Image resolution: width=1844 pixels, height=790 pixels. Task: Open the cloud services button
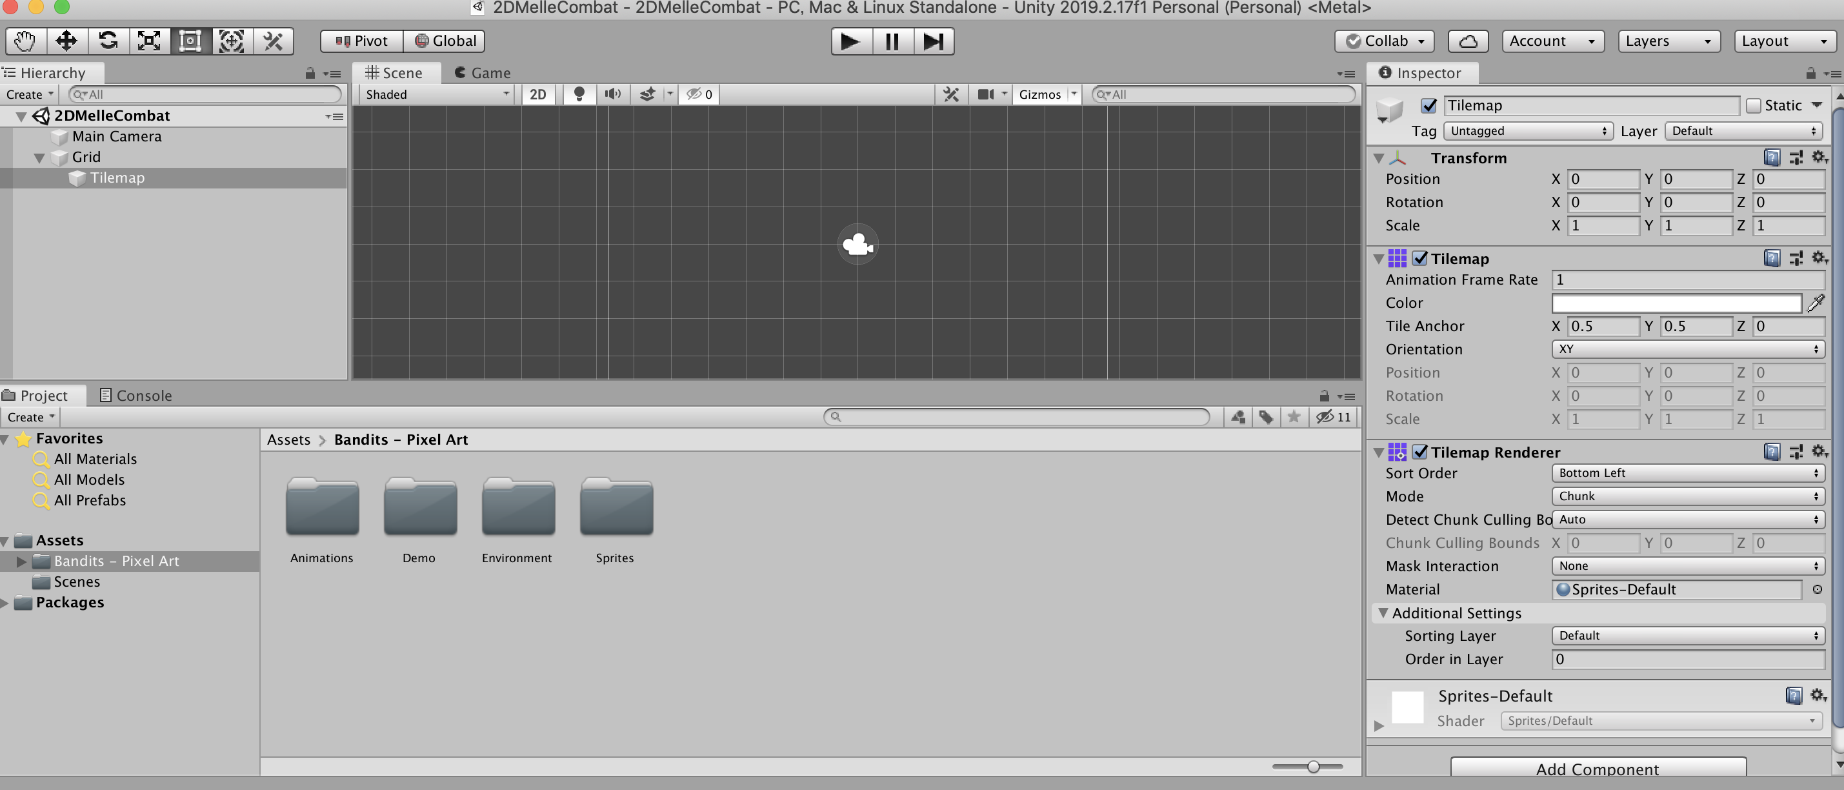(x=1468, y=41)
